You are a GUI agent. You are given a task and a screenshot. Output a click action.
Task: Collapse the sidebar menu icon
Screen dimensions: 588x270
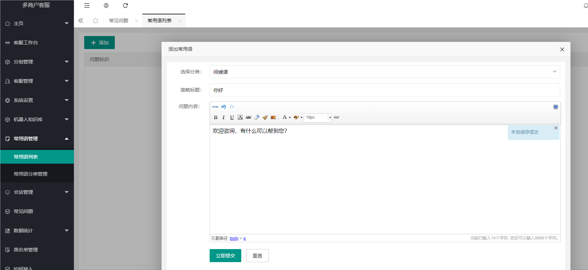coord(87,5)
